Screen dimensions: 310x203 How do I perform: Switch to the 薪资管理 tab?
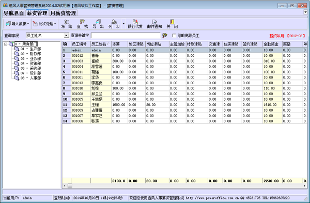coord(37,13)
